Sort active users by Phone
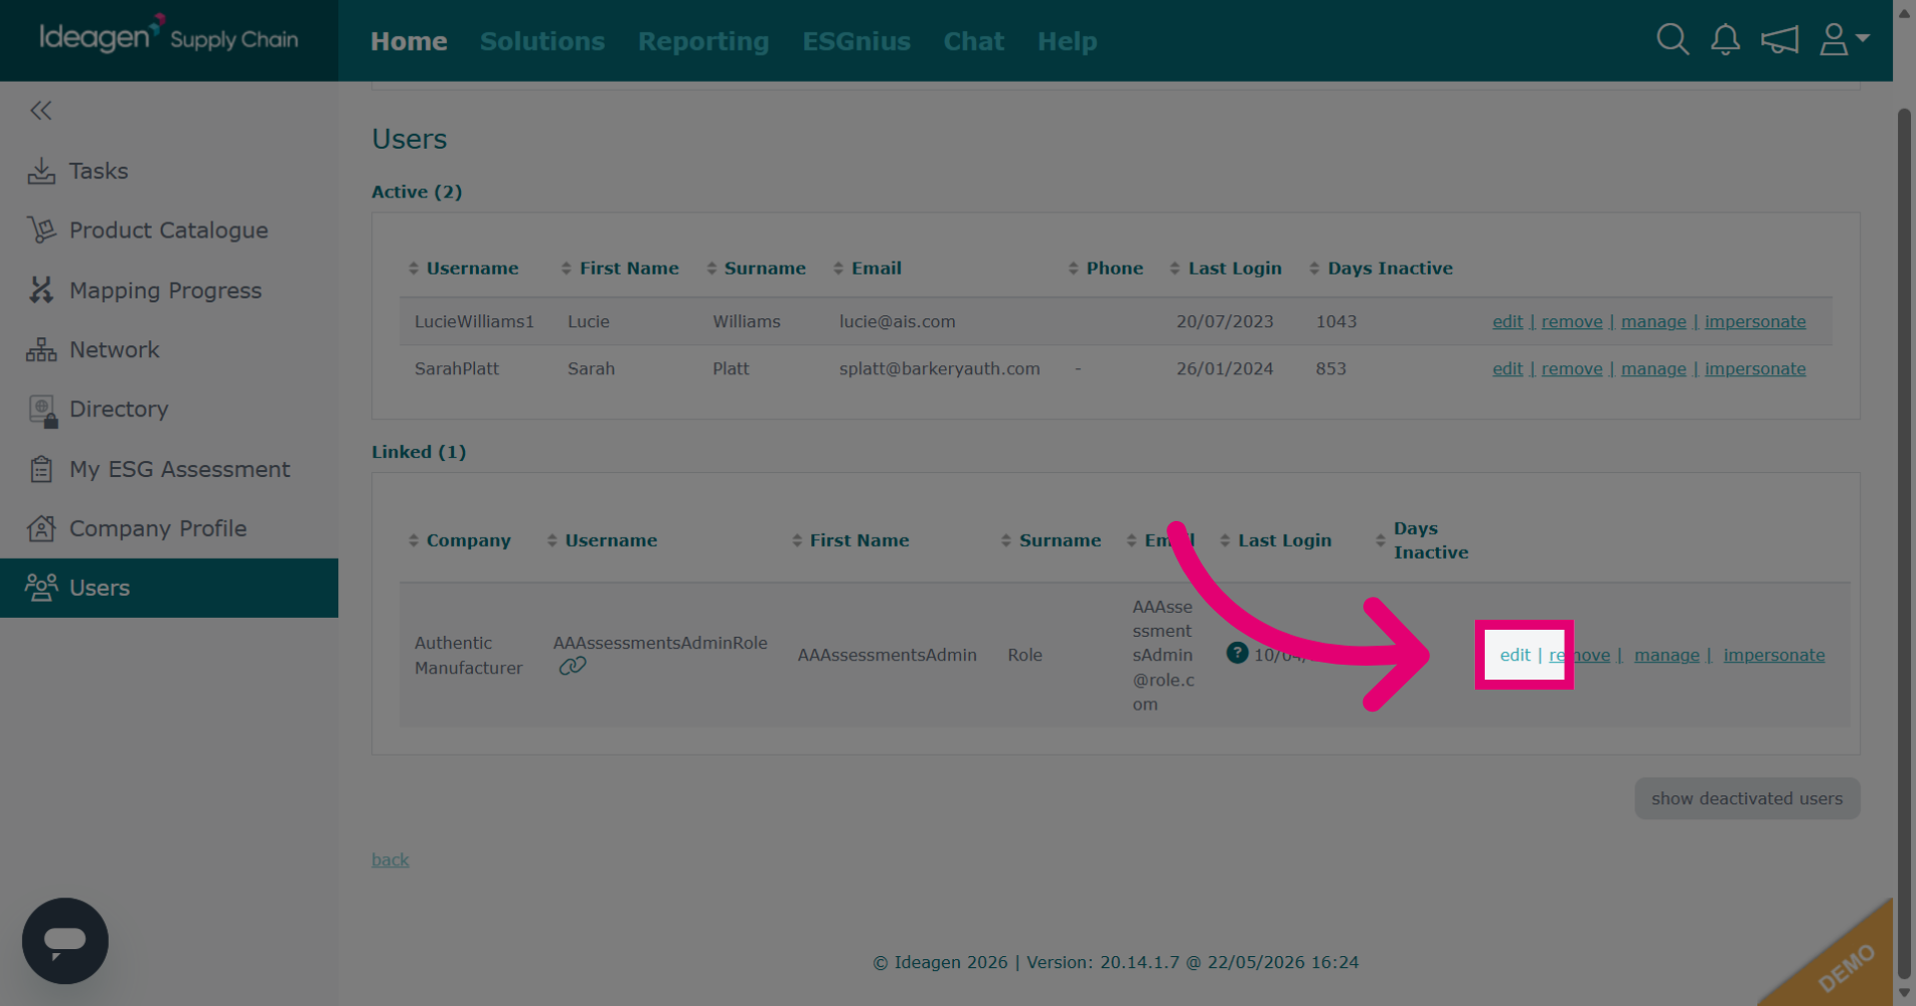Image resolution: width=1916 pixels, height=1006 pixels. (1106, 268)
